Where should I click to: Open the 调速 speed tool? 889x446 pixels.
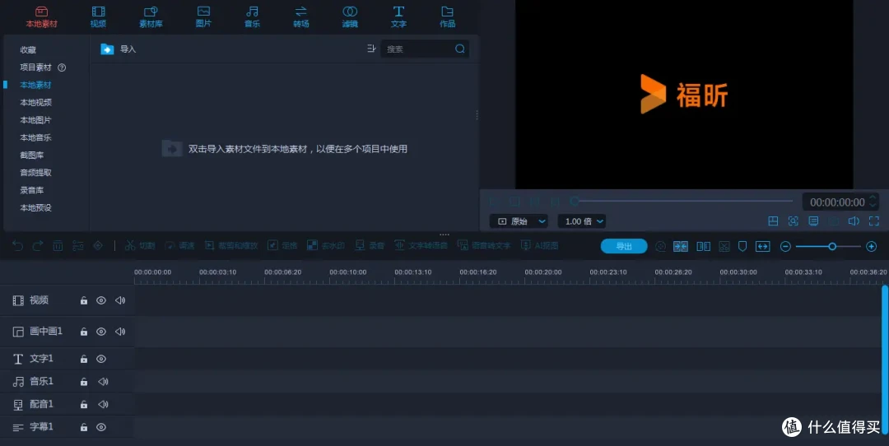179,245
